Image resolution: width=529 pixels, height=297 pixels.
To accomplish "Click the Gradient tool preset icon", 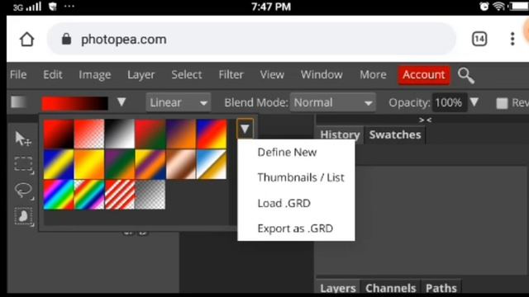I will pyautogui.click(x=18, y=102).
